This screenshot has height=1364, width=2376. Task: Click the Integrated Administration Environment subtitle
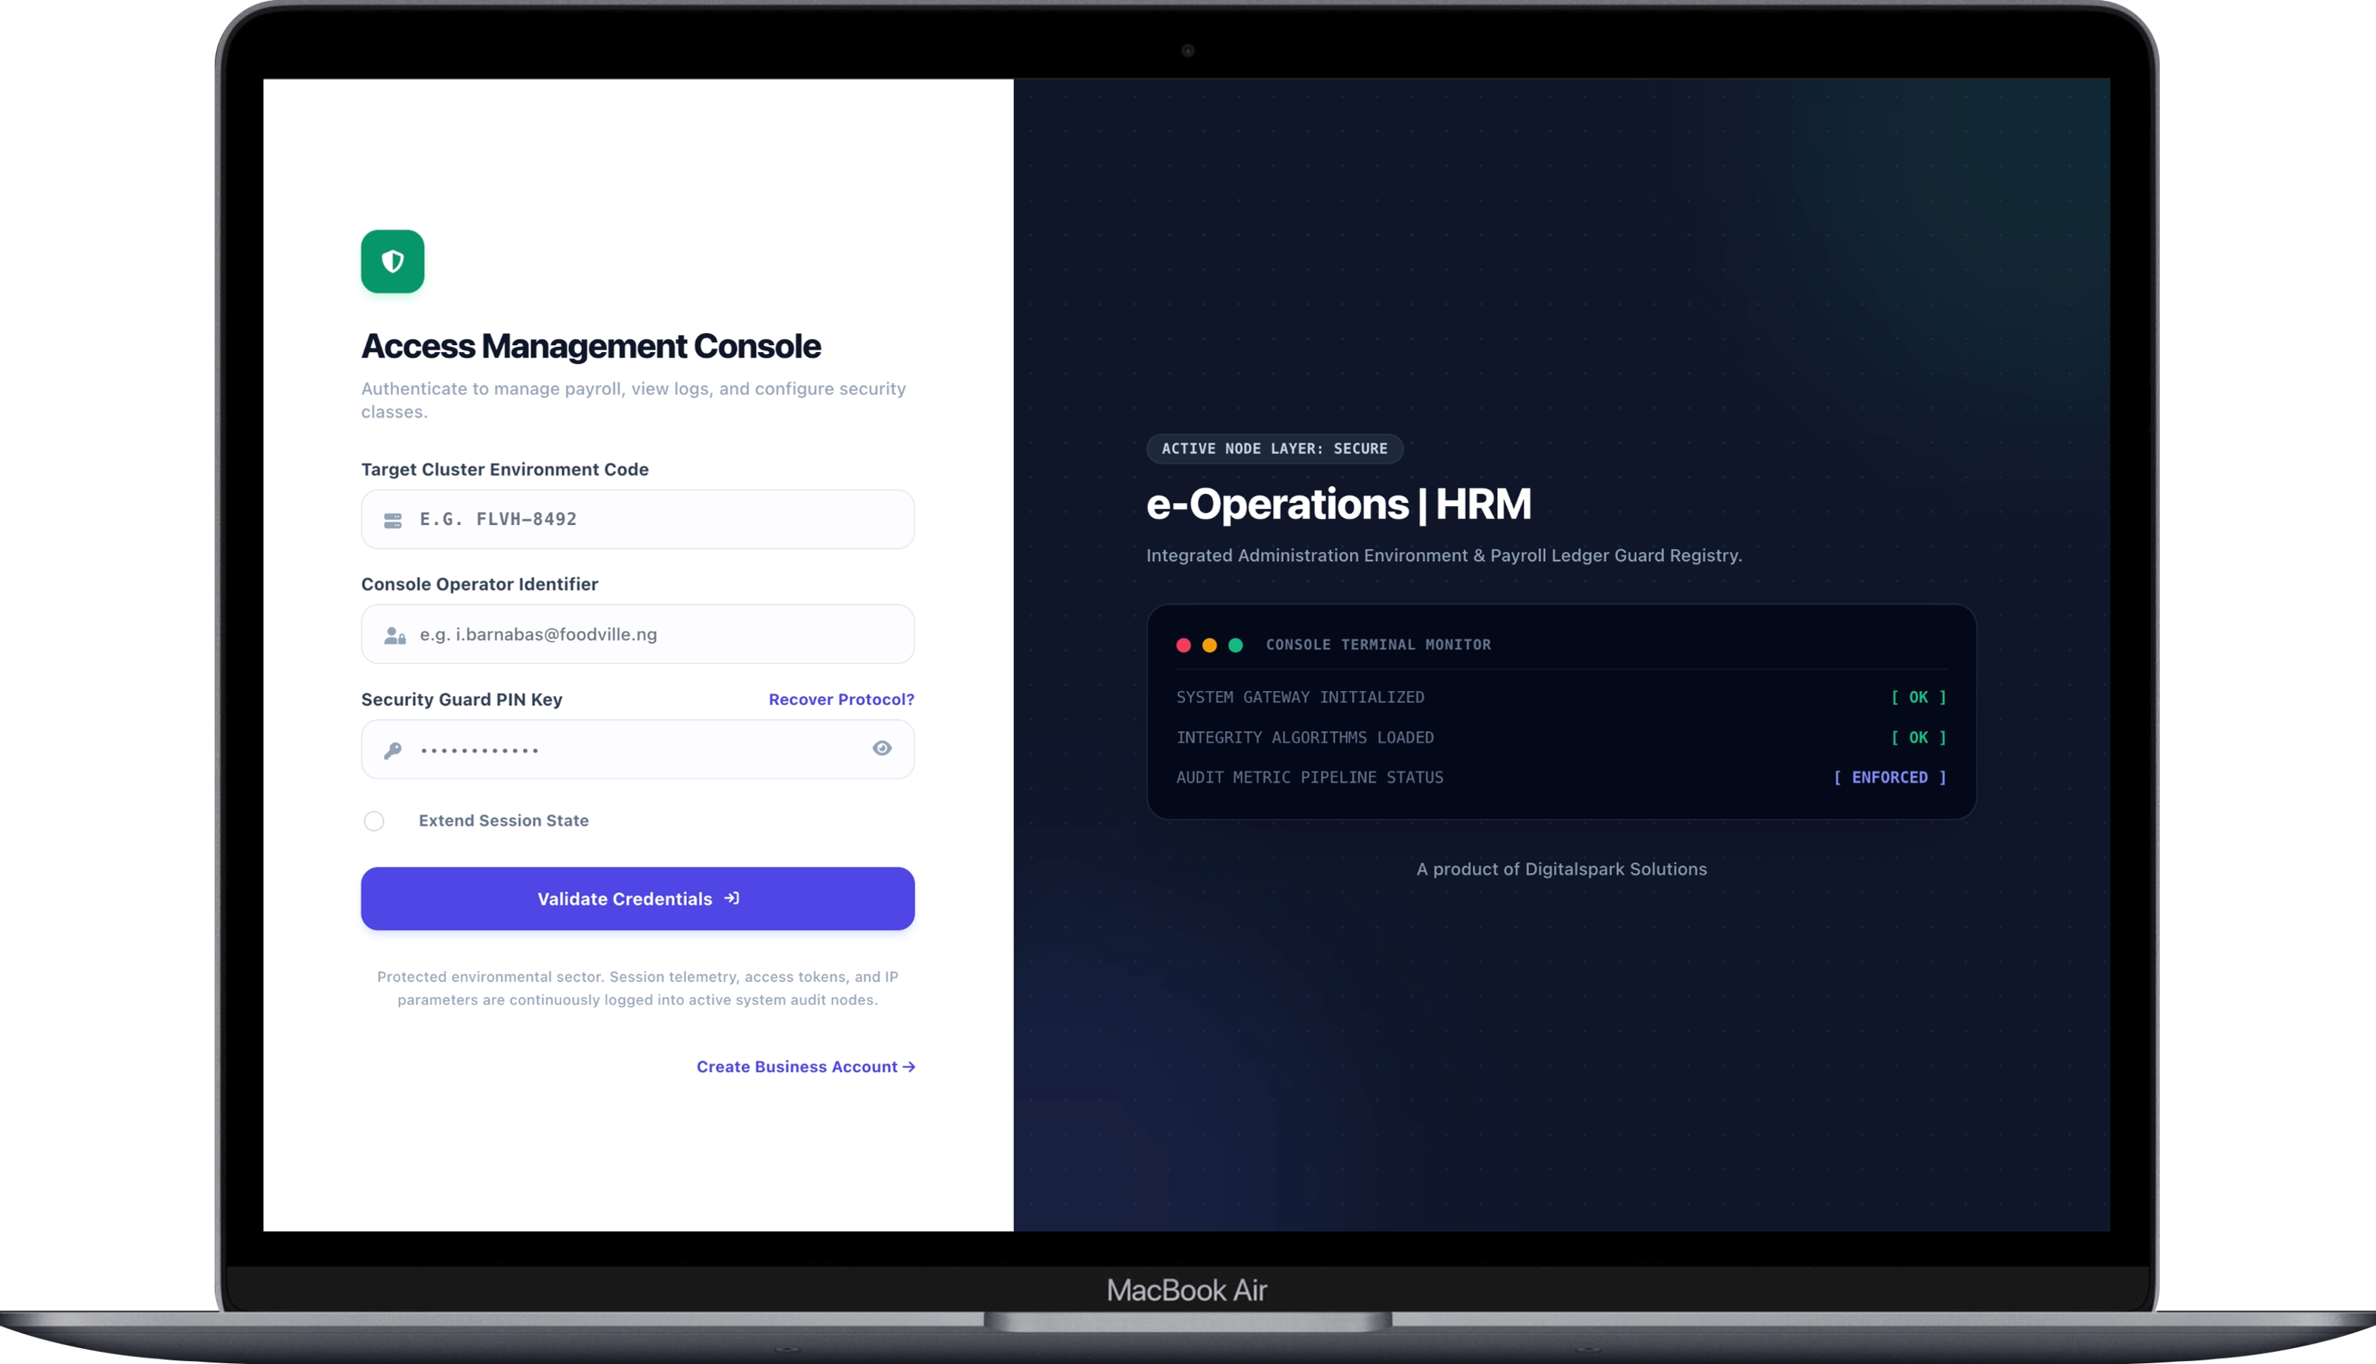coord(1443,556)
